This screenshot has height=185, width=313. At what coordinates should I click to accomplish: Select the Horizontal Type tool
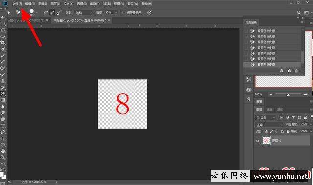point(3,126)
